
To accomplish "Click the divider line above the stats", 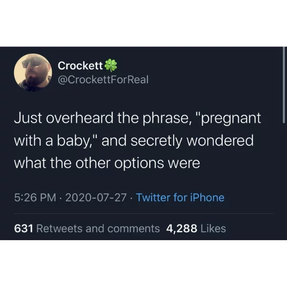I will (x=143, y=213).
